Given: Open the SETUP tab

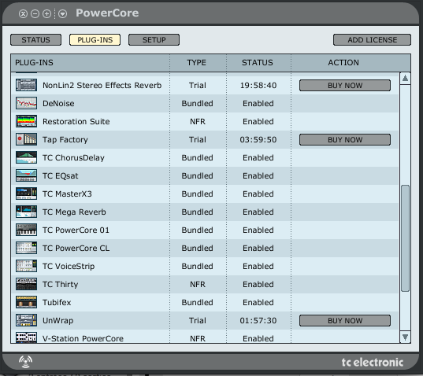Looking at the screenshot, I should coord(154,40).
